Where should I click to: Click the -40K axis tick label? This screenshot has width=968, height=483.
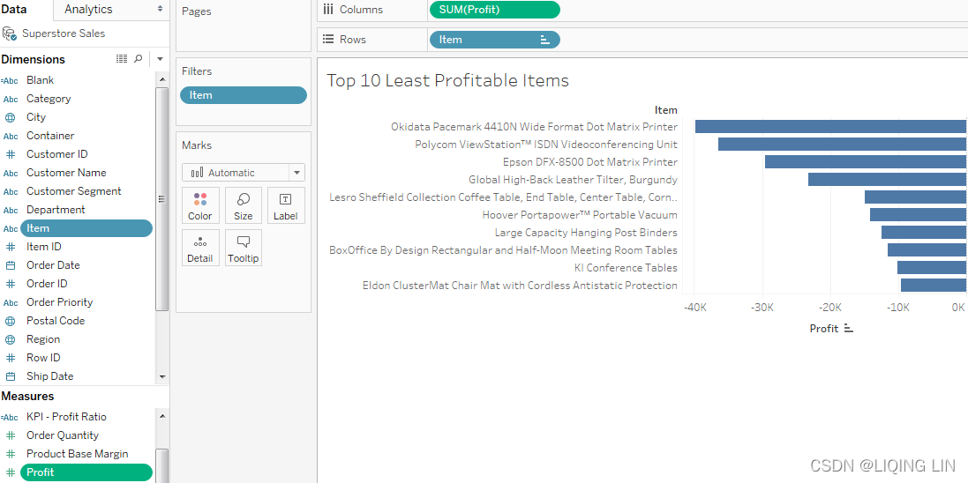694,308
